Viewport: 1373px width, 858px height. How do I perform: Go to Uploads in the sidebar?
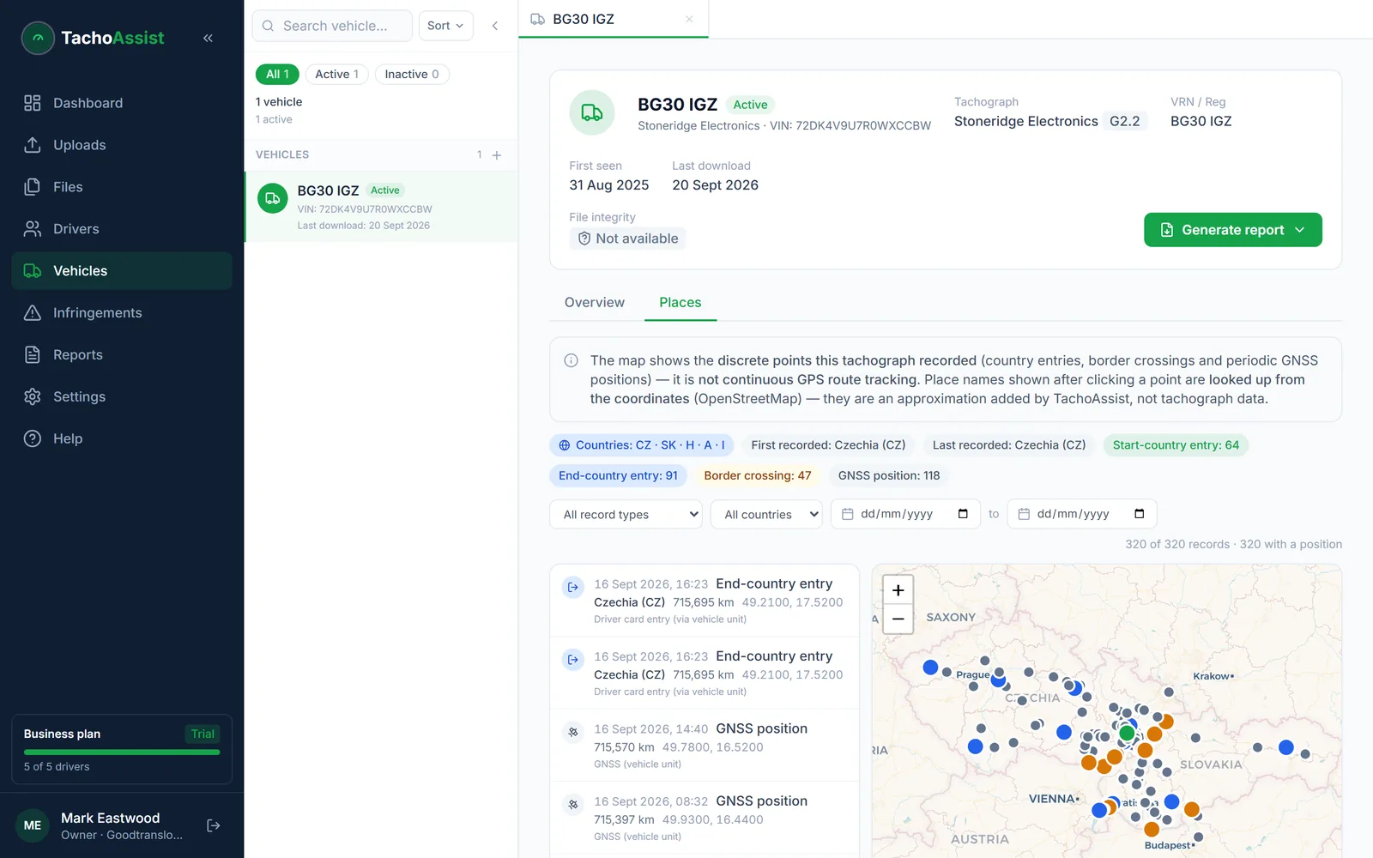point(122,145)
